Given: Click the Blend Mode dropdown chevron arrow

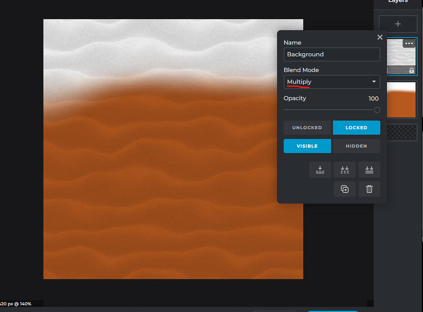Looking at the screenshot, I should point(374,82).
